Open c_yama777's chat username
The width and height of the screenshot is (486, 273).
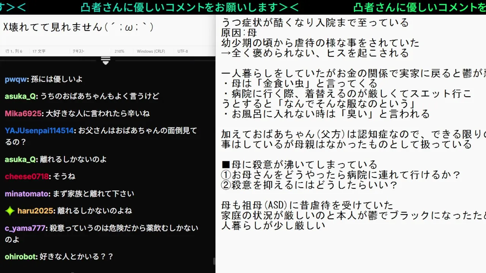point(25,228)
